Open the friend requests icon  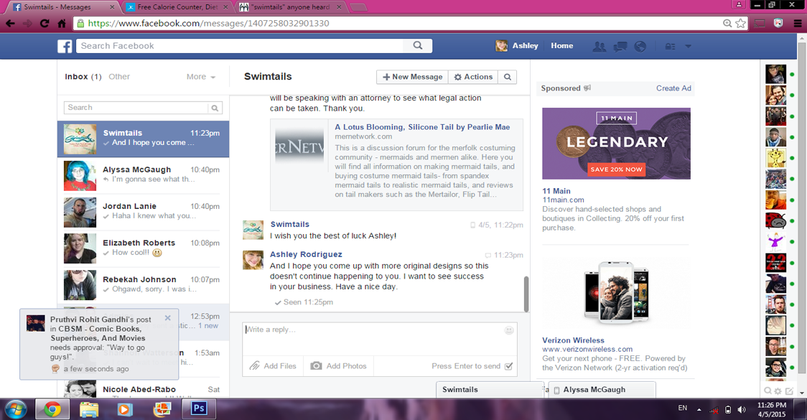tap(599, 46)
